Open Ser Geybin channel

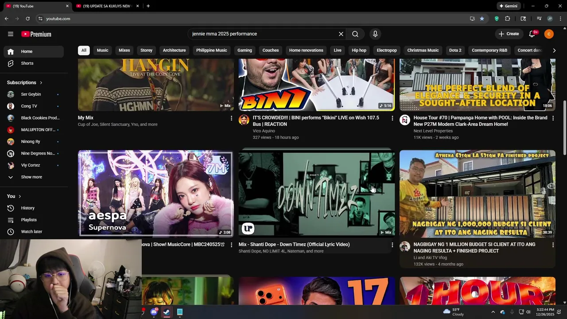[34, 94]
